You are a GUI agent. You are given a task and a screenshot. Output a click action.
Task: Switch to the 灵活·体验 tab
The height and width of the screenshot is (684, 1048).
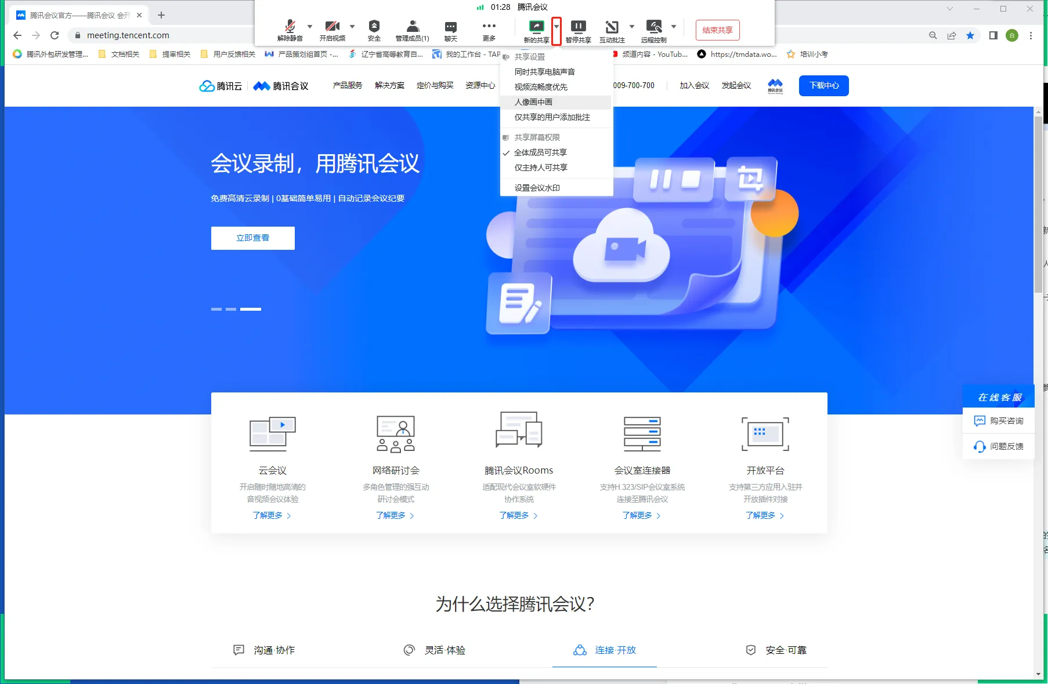click(435, 650)
